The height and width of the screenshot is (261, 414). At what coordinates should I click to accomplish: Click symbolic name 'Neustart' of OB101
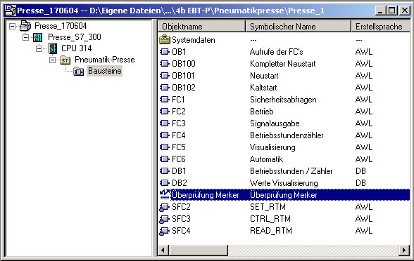tap(264, 76)
